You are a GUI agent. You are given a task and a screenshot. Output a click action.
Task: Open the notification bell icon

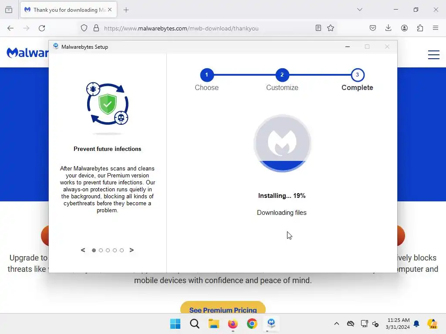pyautogui.click(x=416, y=324)
